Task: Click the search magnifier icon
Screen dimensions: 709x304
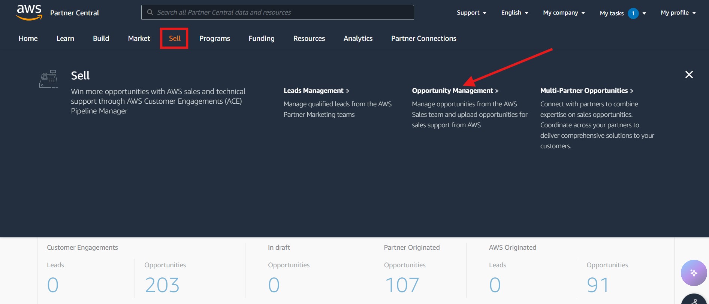Action: (150, 12)
